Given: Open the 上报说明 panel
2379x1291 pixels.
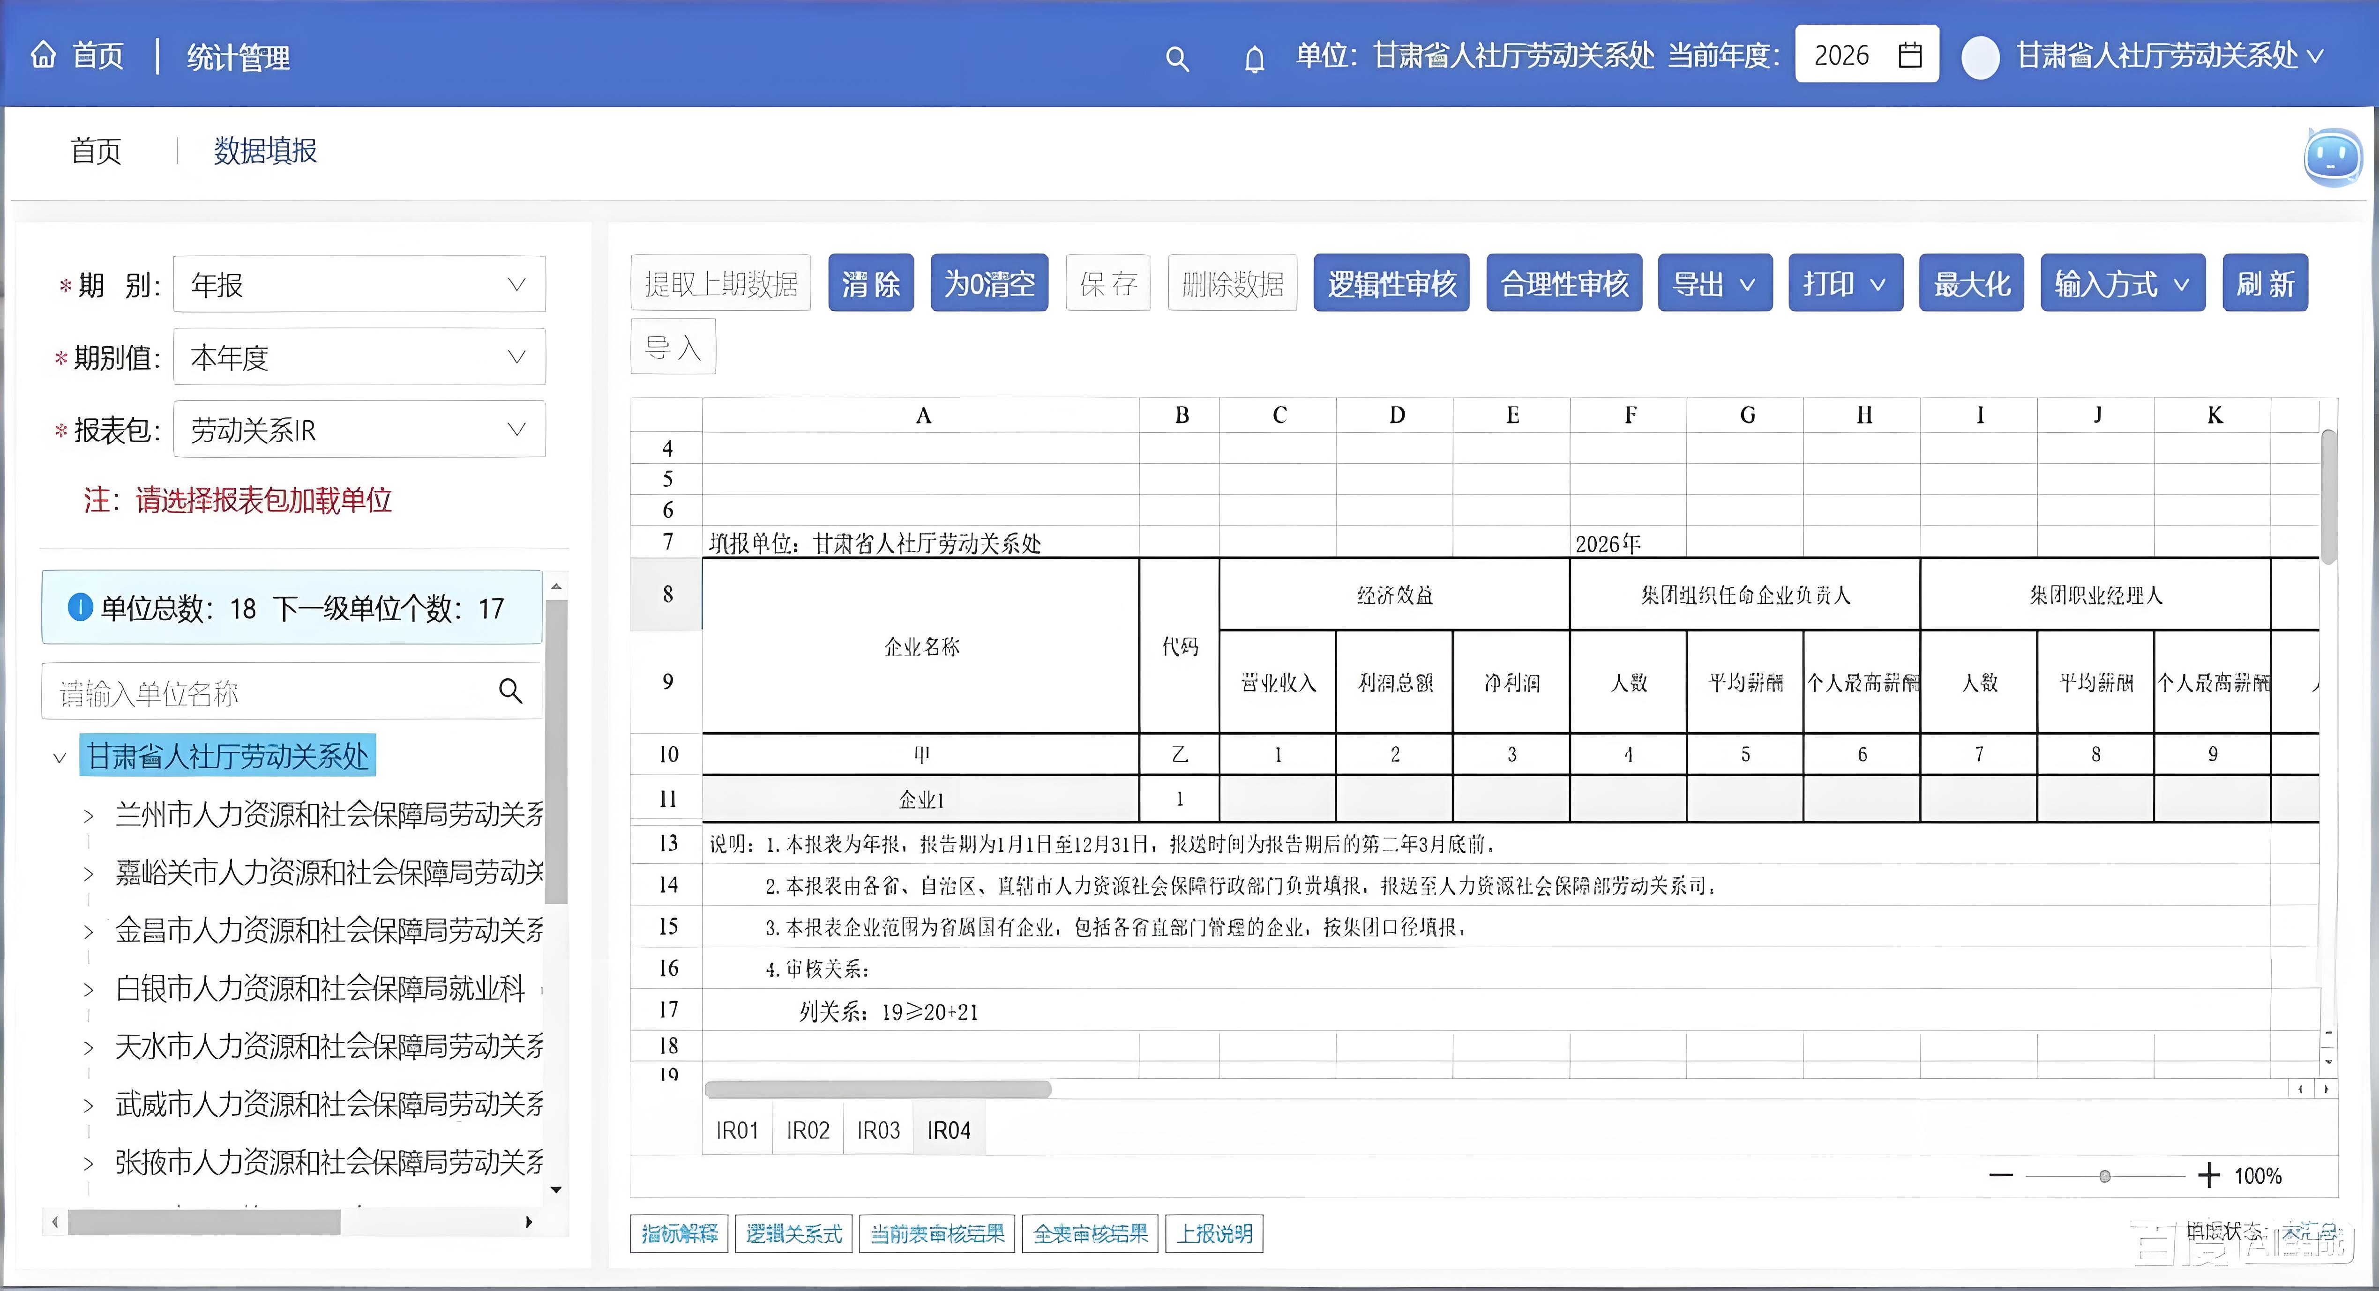Looking at the screenshot, I should (1214, 1234).
